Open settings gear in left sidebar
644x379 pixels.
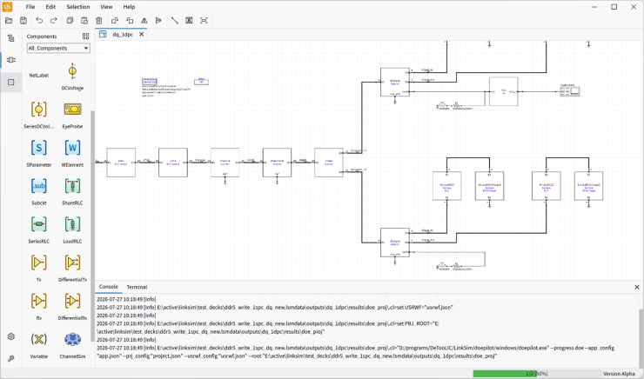[11, 336]
